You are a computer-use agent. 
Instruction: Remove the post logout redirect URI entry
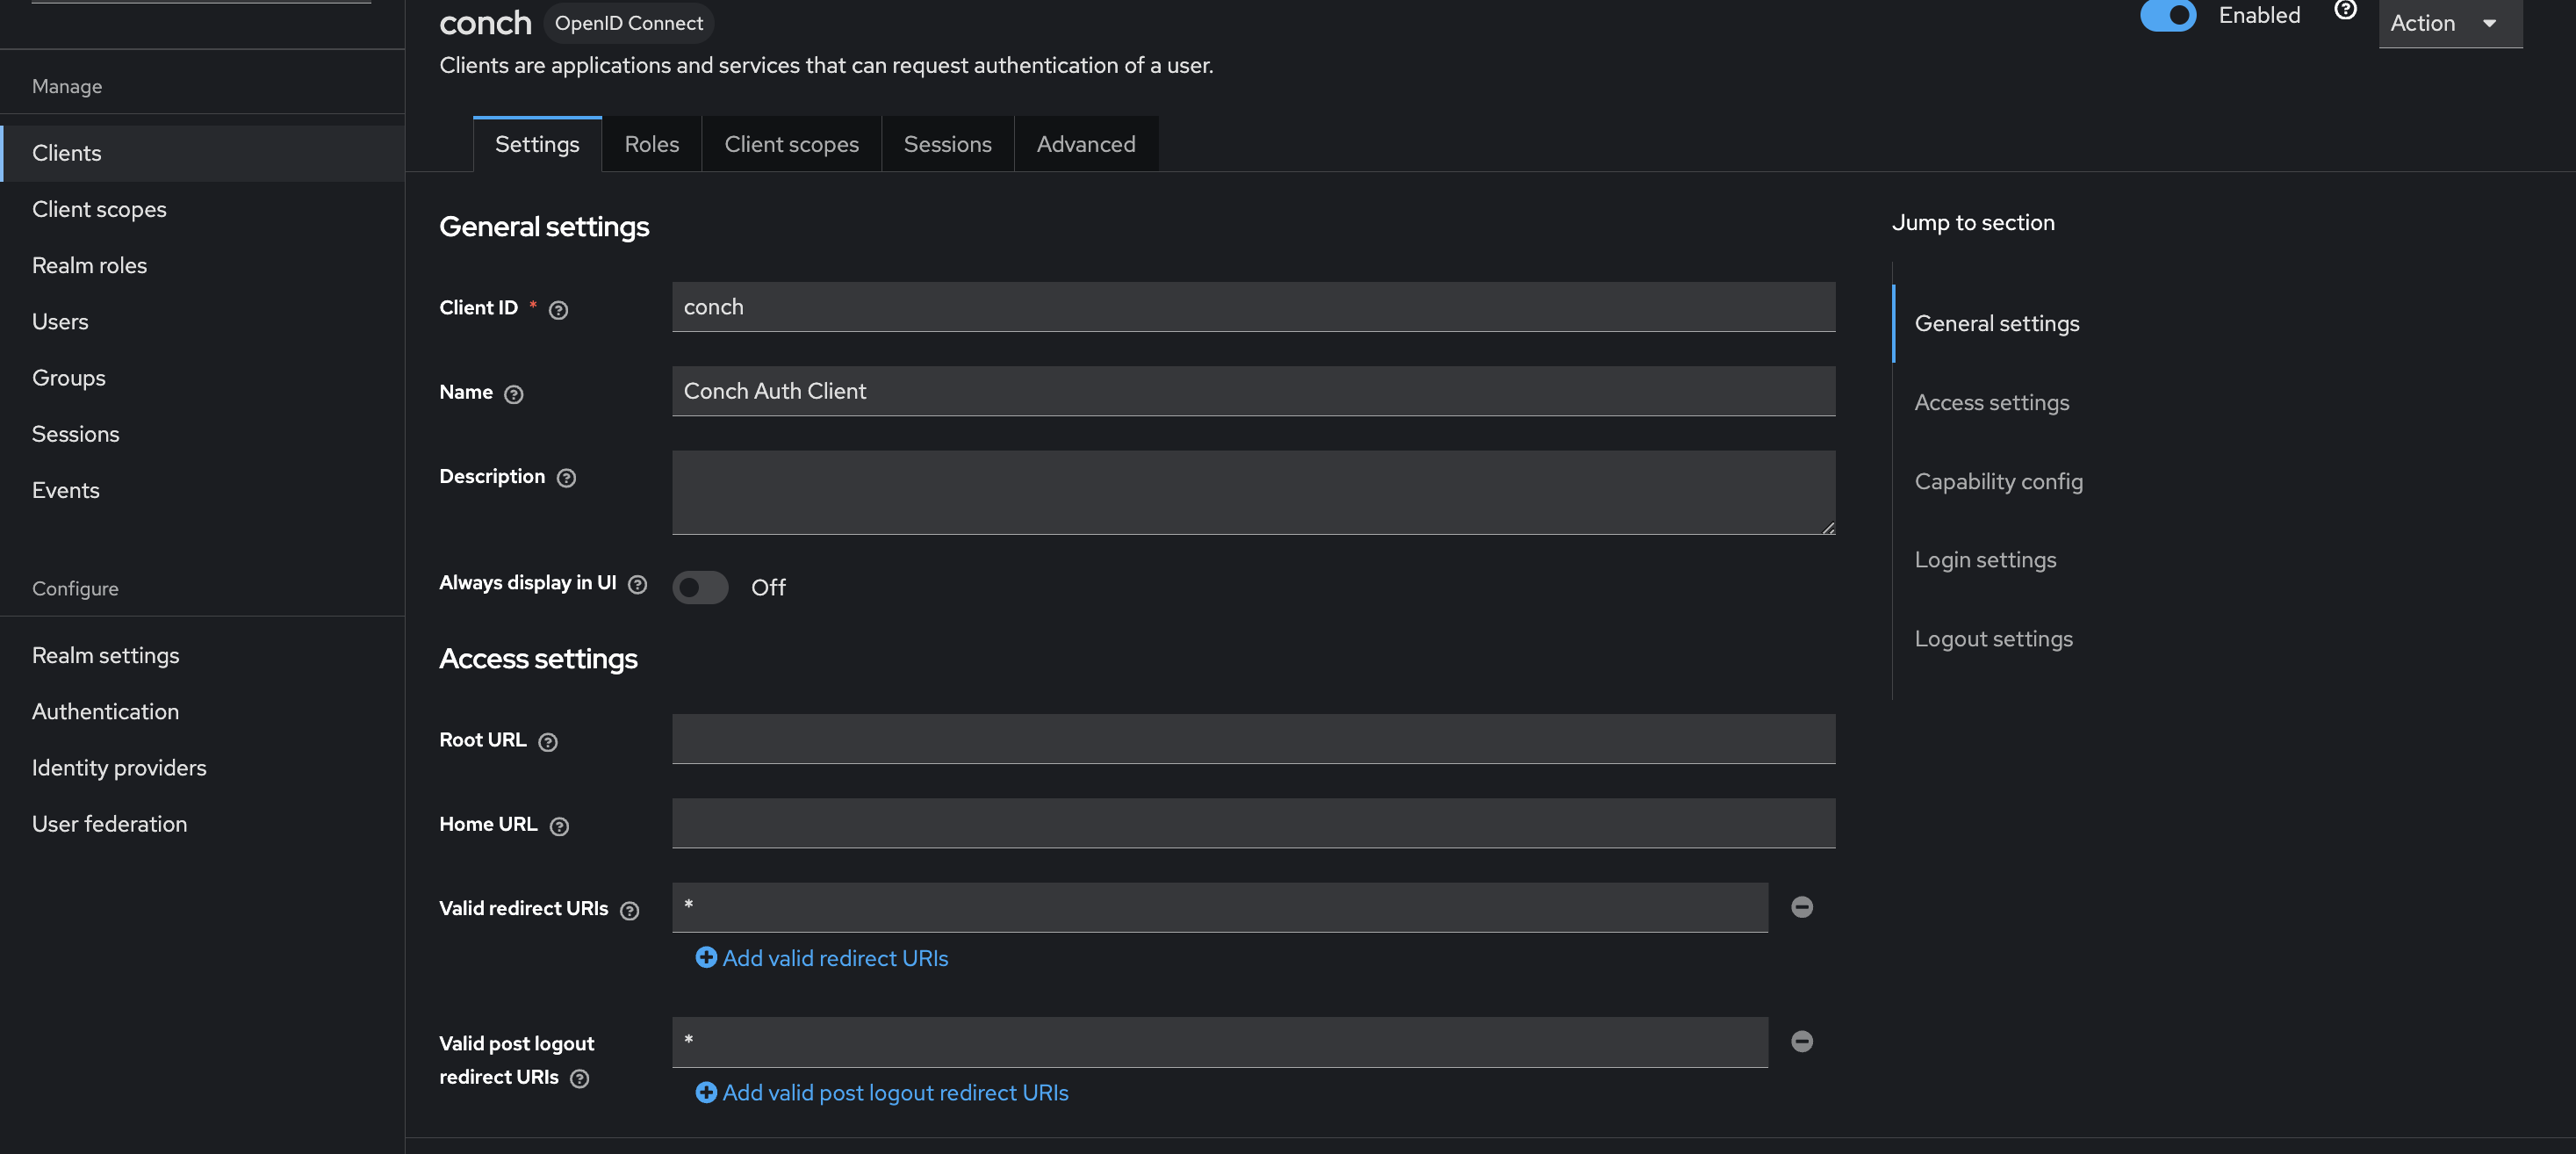click(x=1802, y=1041)
